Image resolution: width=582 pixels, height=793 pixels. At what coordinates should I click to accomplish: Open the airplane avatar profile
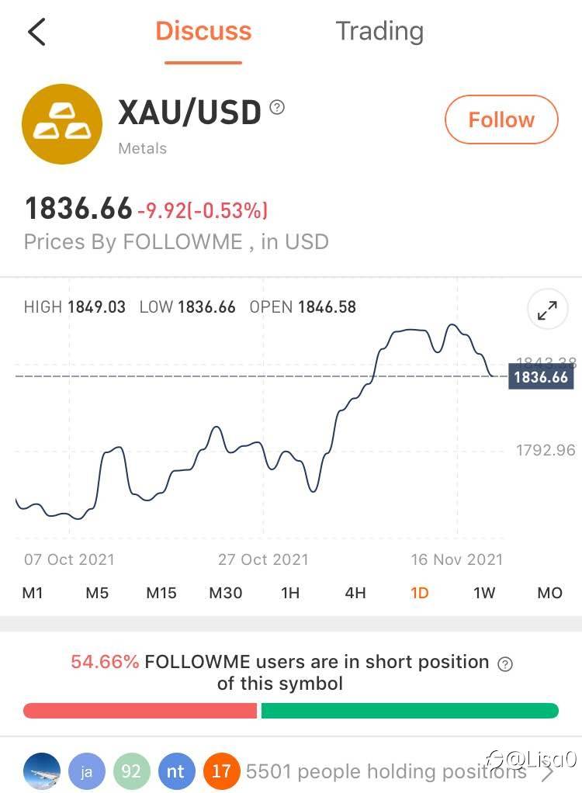(42, 771)
